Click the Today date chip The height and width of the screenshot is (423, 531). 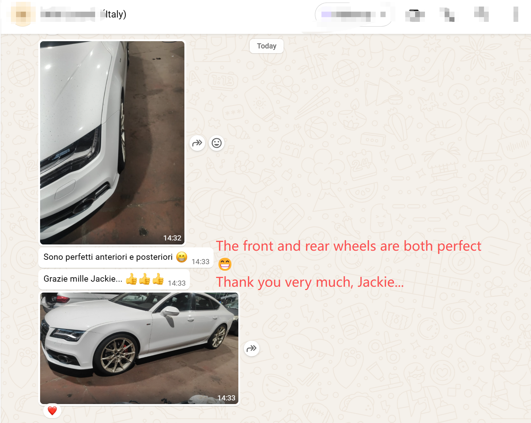266,46
